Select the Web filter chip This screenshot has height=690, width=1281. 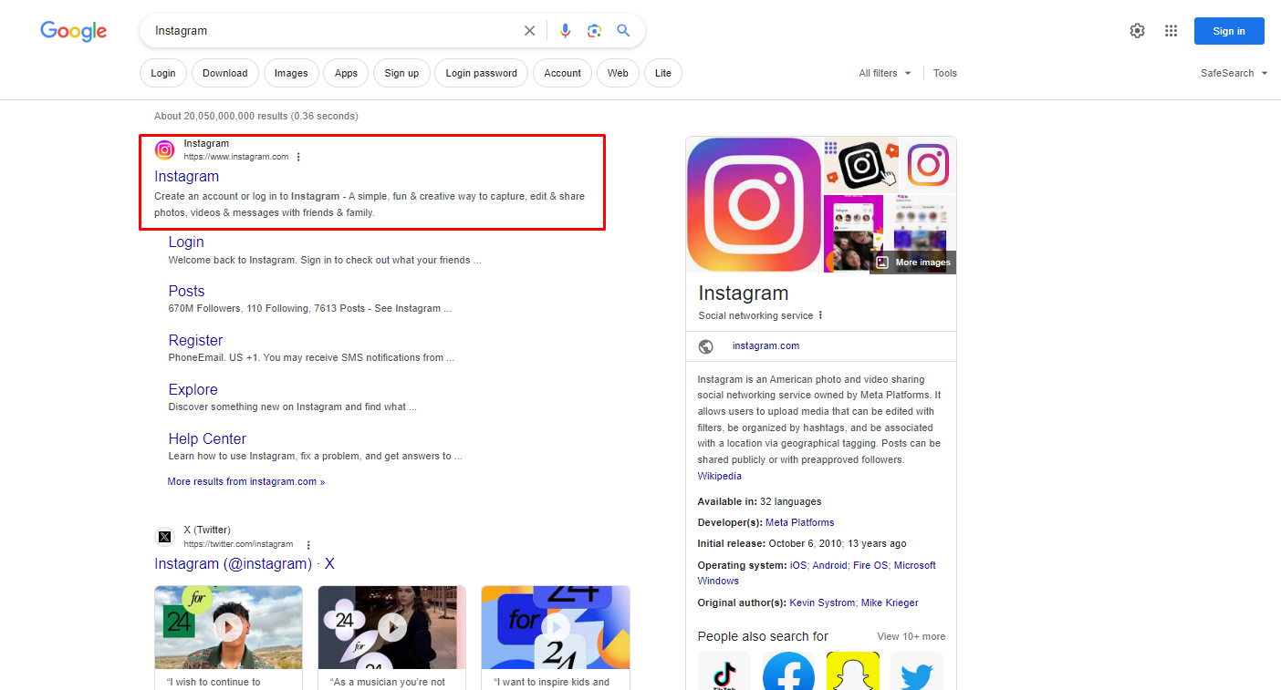click(618, 73)
